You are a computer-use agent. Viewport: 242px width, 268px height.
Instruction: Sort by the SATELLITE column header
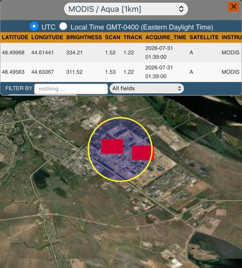click(x=204, y=37)
